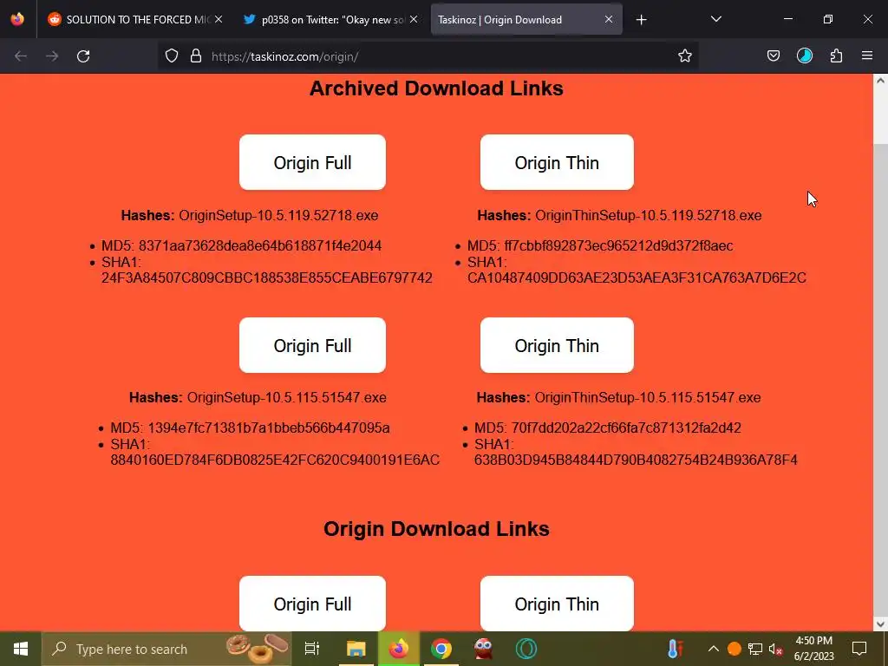Close the Reddit SOLUTION tab

(219, 19)
